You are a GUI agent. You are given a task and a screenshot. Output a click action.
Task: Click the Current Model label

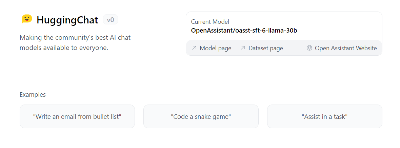coord(210,22)
